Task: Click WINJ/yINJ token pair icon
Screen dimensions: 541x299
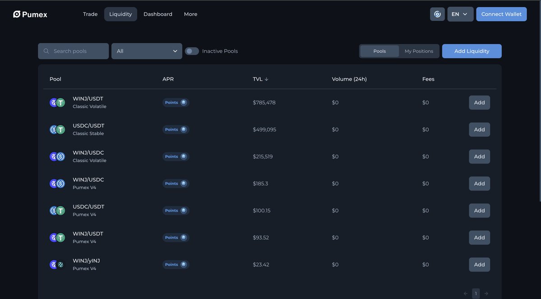Action: pos(57,265)
